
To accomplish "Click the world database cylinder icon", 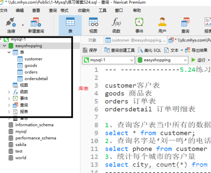I will click(11, 158).
